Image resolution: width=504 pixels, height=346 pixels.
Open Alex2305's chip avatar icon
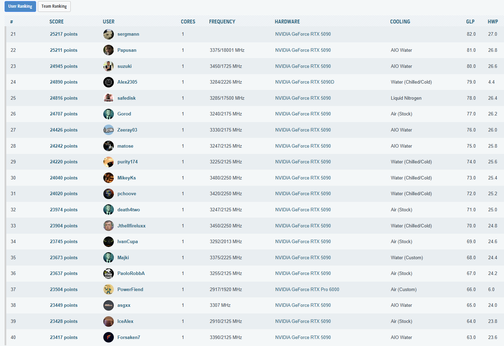tap(108, 82)
